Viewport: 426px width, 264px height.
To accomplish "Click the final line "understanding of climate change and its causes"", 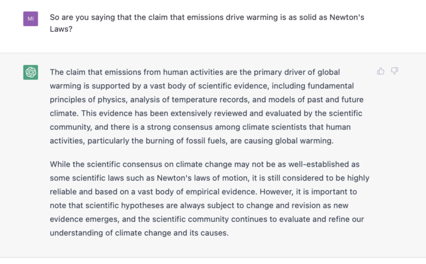I will pyautogui.click(x=139, y=232).
